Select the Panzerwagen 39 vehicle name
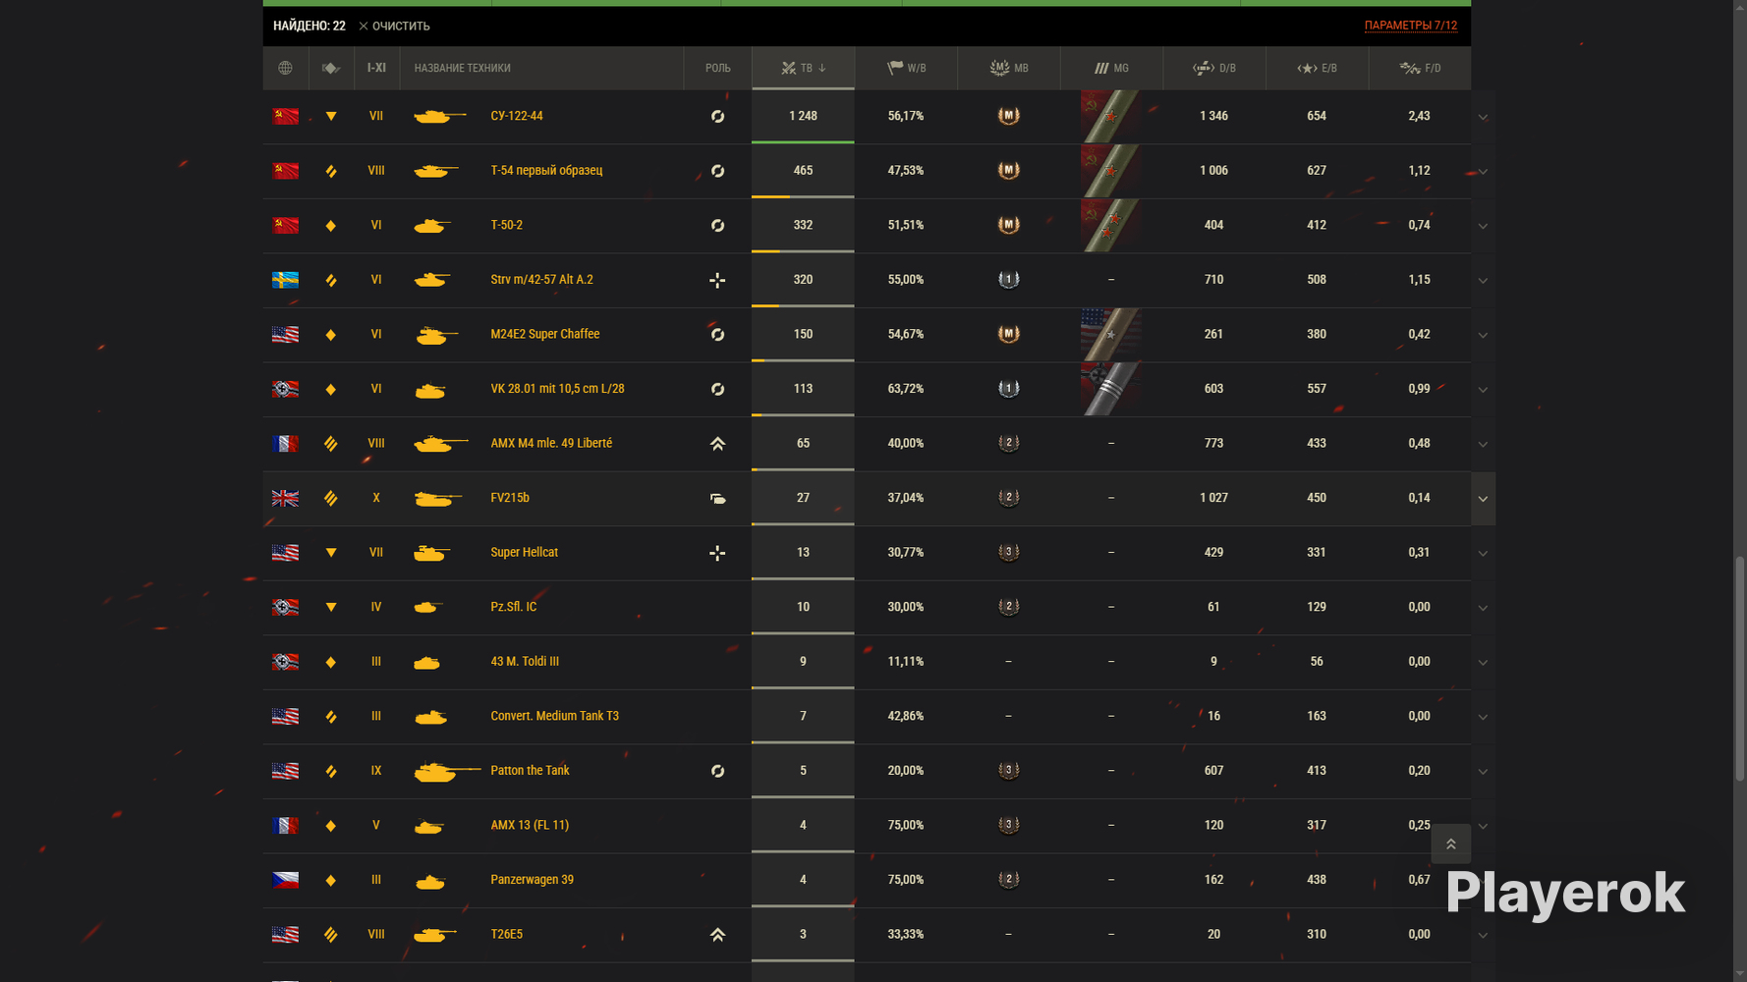 pos(532,880)
